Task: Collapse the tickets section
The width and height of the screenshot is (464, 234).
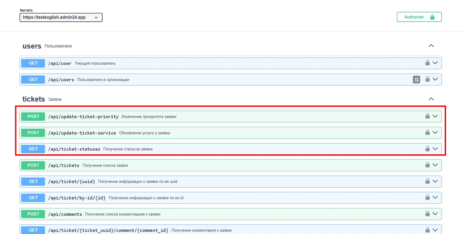Action: point(431,99)
